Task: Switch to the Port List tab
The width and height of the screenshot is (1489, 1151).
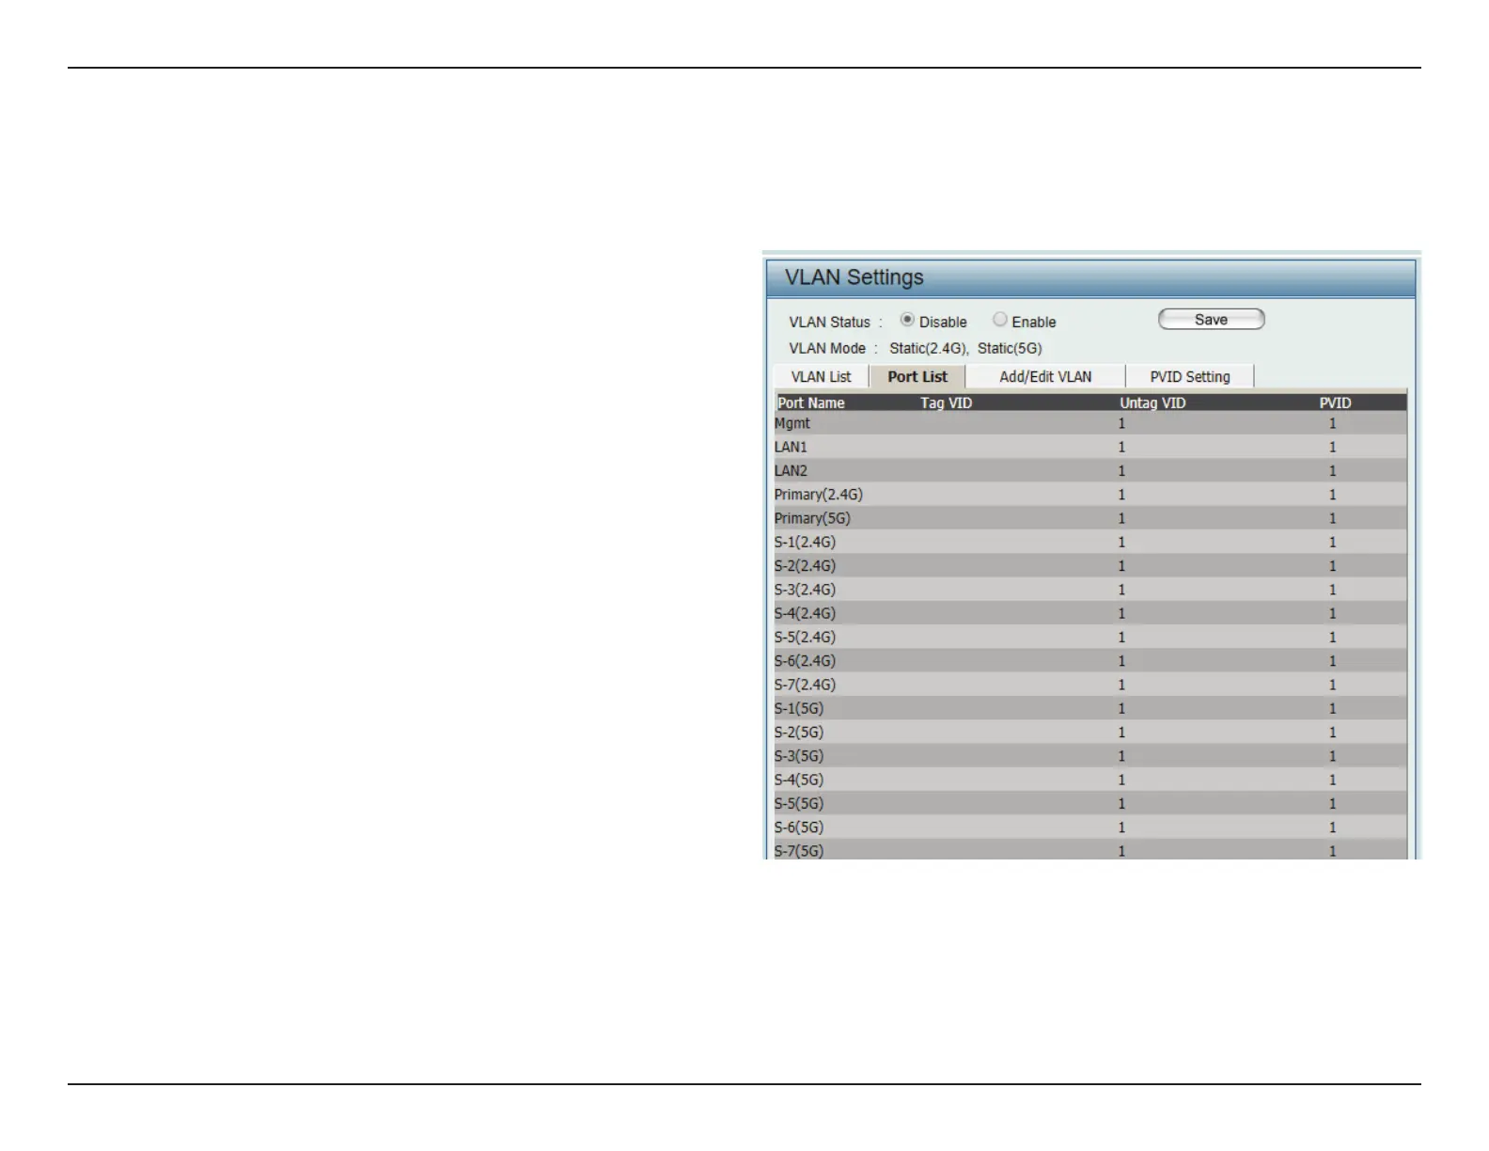Action: pos(917,376)
